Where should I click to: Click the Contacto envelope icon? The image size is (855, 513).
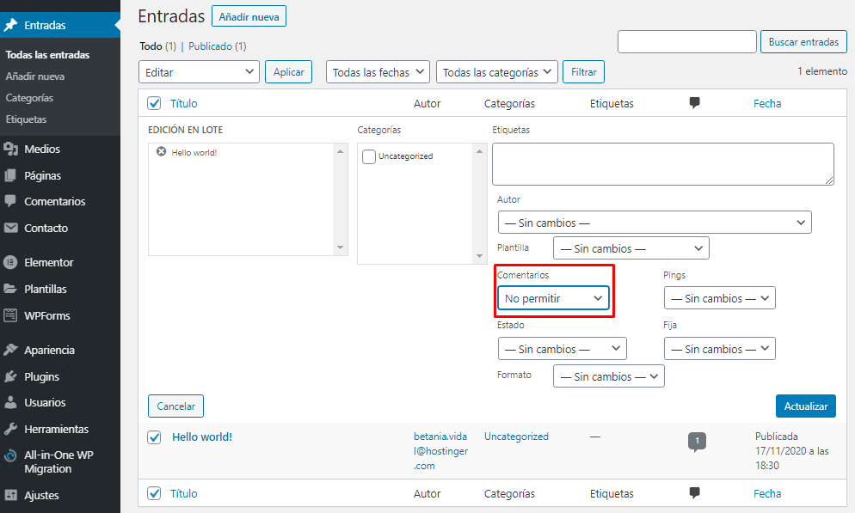pos(10,228)
